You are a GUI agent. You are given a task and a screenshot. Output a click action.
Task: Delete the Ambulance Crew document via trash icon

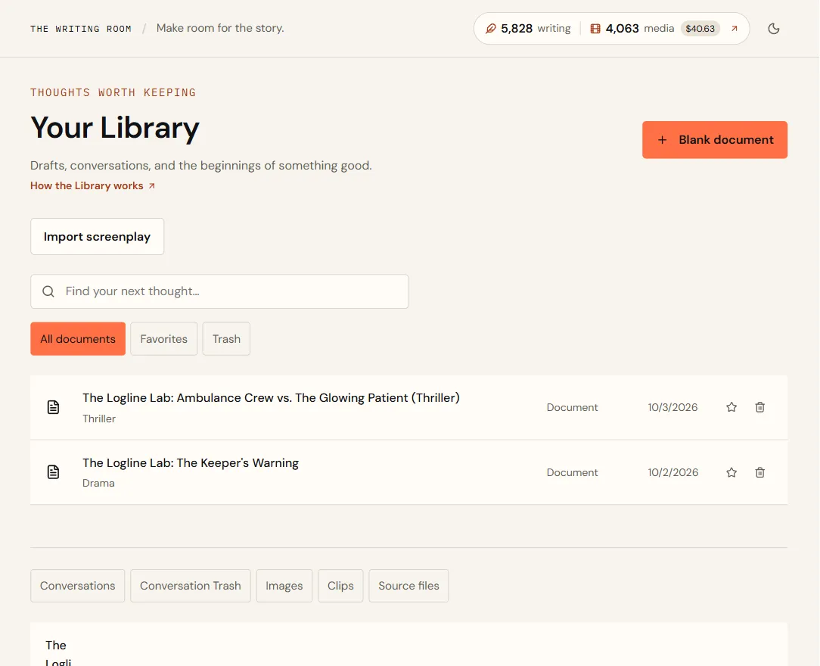pos(759,407)
